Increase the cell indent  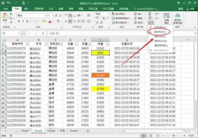tap(83, 21)
